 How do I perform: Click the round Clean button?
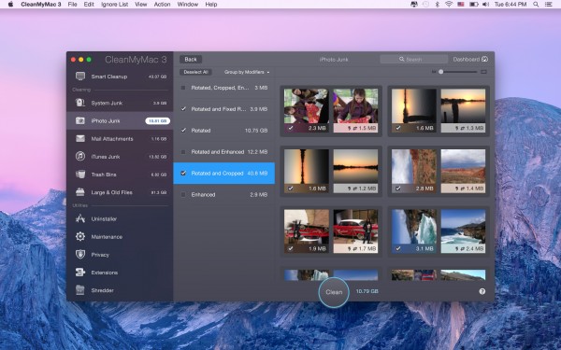(334, 292)
